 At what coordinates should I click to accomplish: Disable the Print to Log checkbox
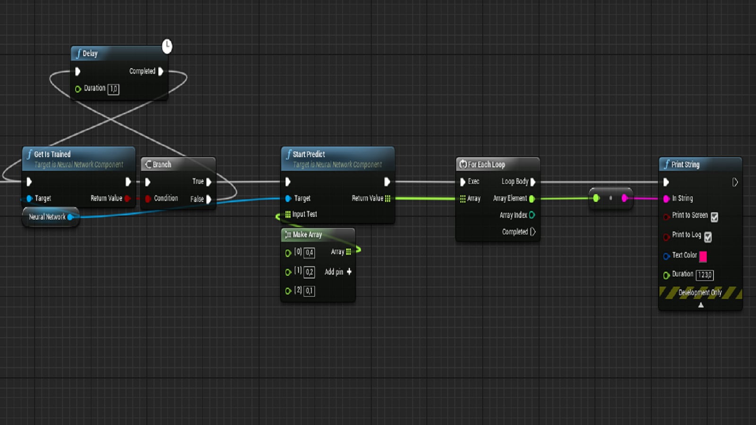708,237
